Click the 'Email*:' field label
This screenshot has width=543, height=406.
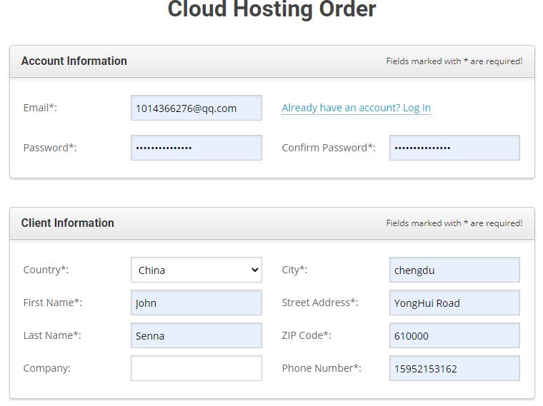coord(40,108)
